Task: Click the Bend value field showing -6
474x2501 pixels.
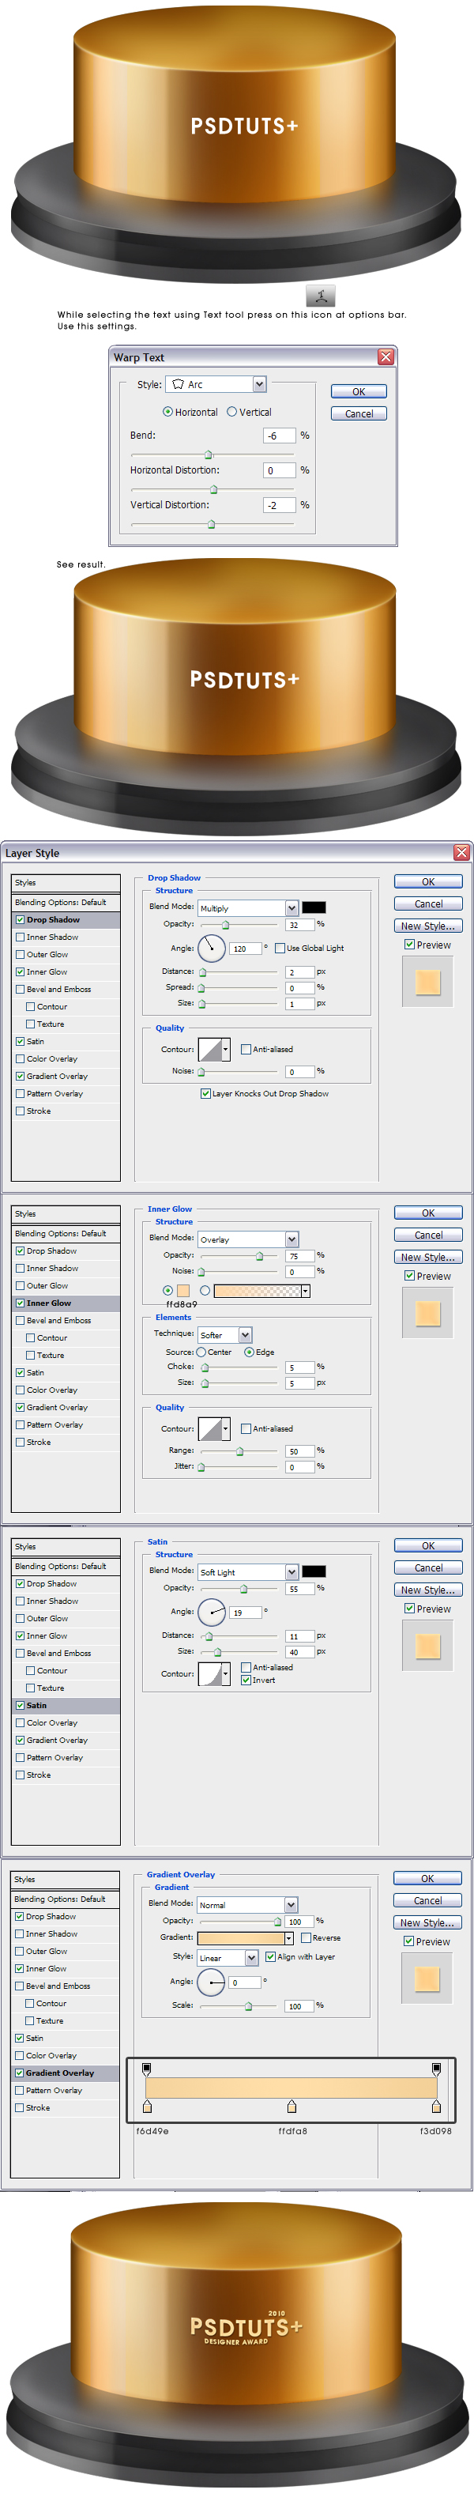Action: click(x=280, y=436)
